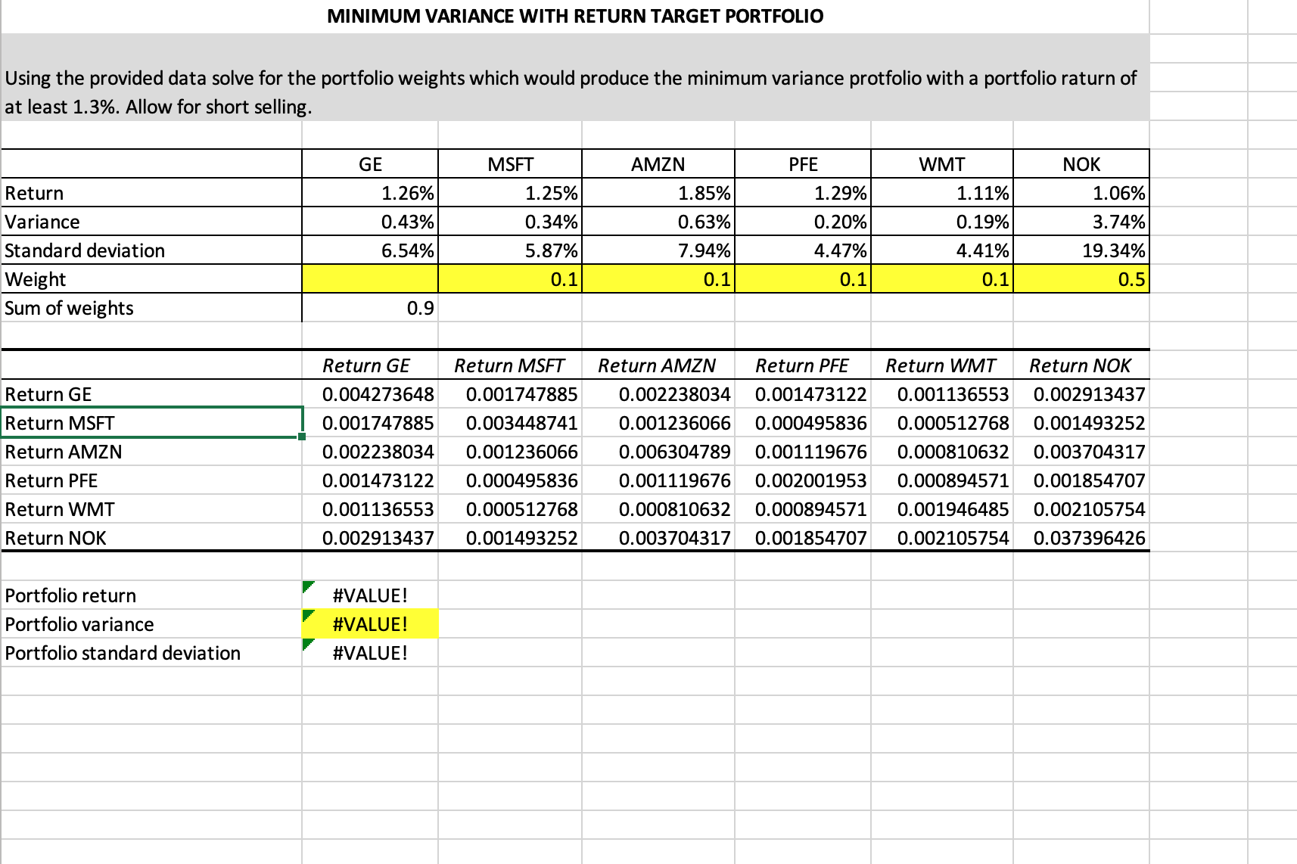Select NOK return value 1.06%
This screenshot has width=1297, height=864.
point(1081,193)
